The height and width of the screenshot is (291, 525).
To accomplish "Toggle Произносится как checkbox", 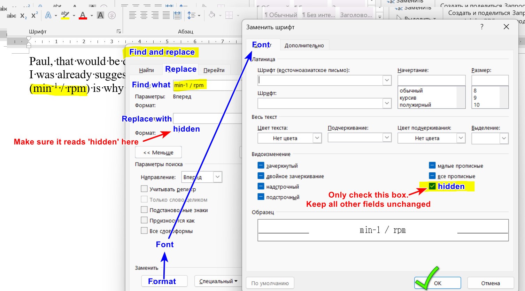I will [144, 220].
